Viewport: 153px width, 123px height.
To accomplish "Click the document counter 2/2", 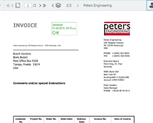I will click(69, 6).
